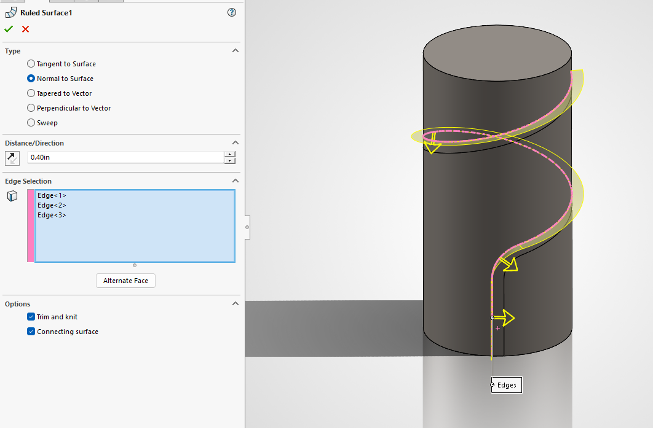The height and width of the screenshot is (428, 653).
Task: Click the Ruled Surface1 title text
Action: click(x=46, y=13)
